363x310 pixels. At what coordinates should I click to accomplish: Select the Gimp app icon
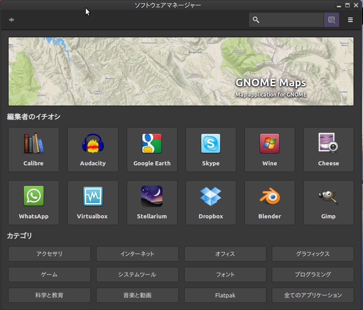[328, 196]
